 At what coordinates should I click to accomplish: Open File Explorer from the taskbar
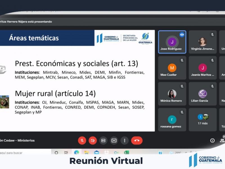[86, 153]
